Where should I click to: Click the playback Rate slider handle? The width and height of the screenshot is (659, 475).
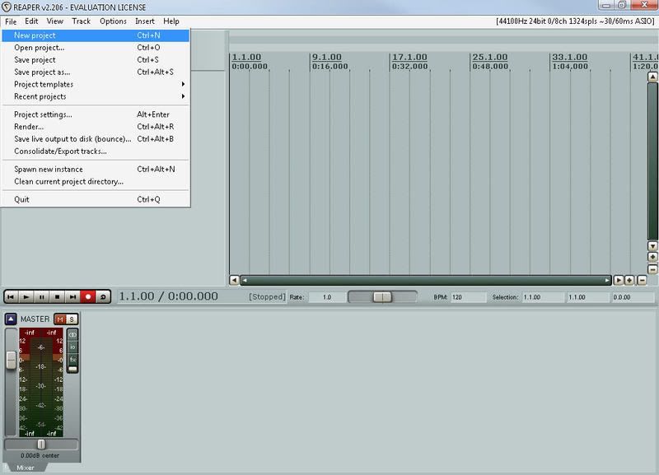(x=382, y=297)
